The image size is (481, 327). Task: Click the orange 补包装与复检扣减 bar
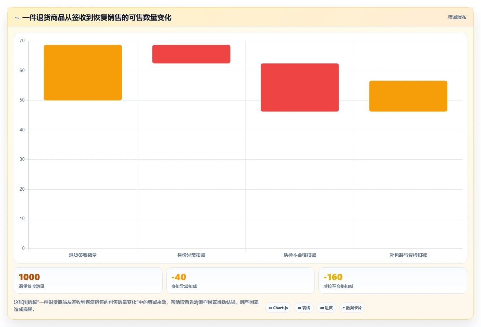click(408, 96)
